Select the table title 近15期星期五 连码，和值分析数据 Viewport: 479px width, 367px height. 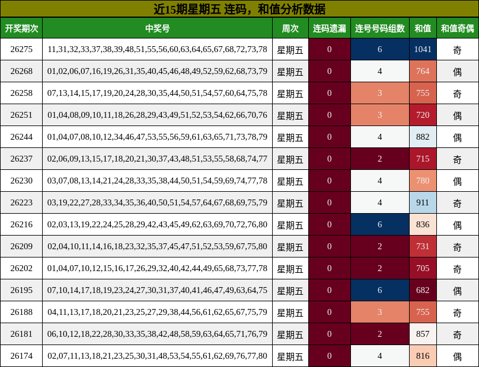click(239, 9)
